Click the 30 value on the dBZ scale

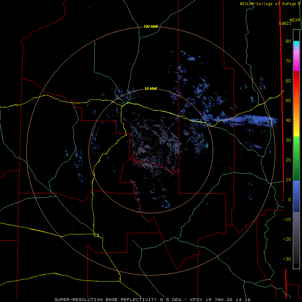288,140
